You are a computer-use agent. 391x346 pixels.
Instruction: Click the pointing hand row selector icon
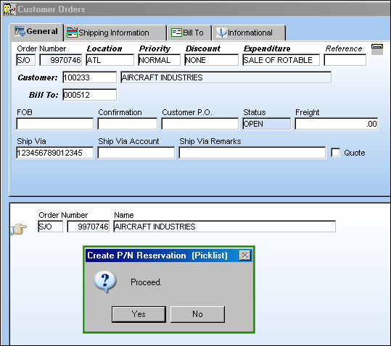pyautogui.click(x=20, y=229)
